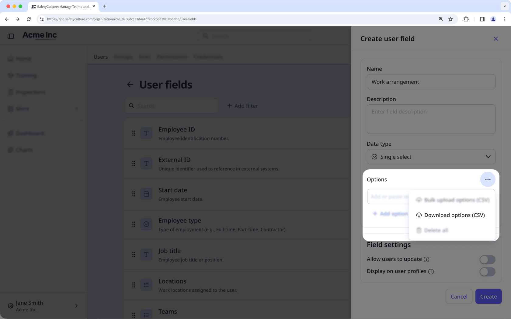The height and width of the screenshot is (319, 511).
Task: Expand the More item in the sidebar
Action: coord(23,108)
